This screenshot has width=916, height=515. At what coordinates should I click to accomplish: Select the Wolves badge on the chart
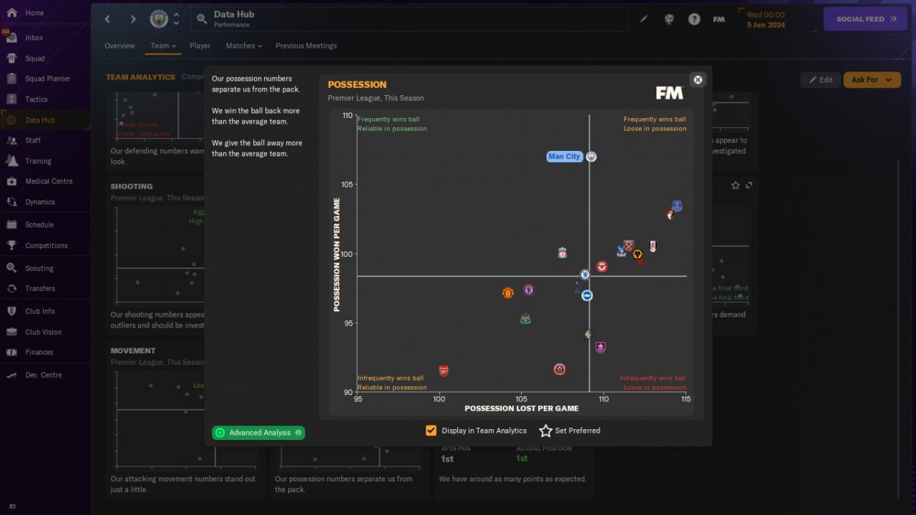coord(638,255)
